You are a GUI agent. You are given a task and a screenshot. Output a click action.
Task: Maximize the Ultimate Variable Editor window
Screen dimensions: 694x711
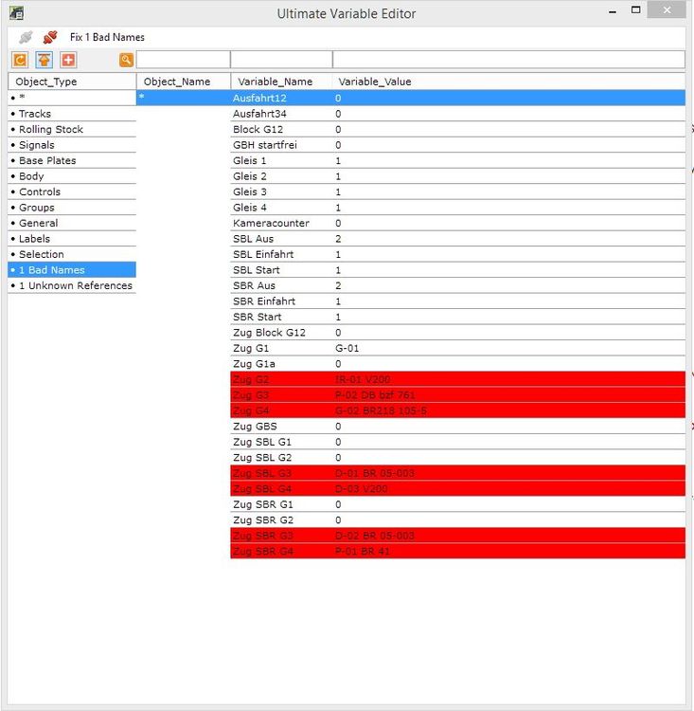[635, 10]
